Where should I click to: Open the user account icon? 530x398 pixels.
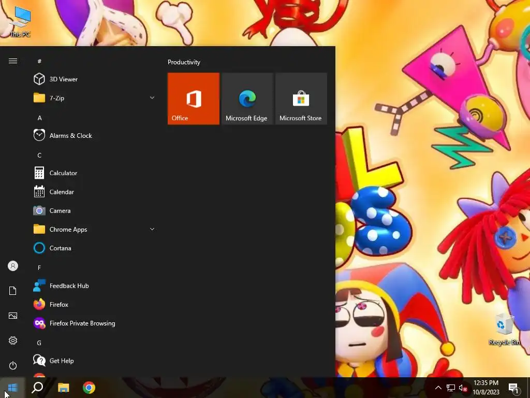coord(13,266)
